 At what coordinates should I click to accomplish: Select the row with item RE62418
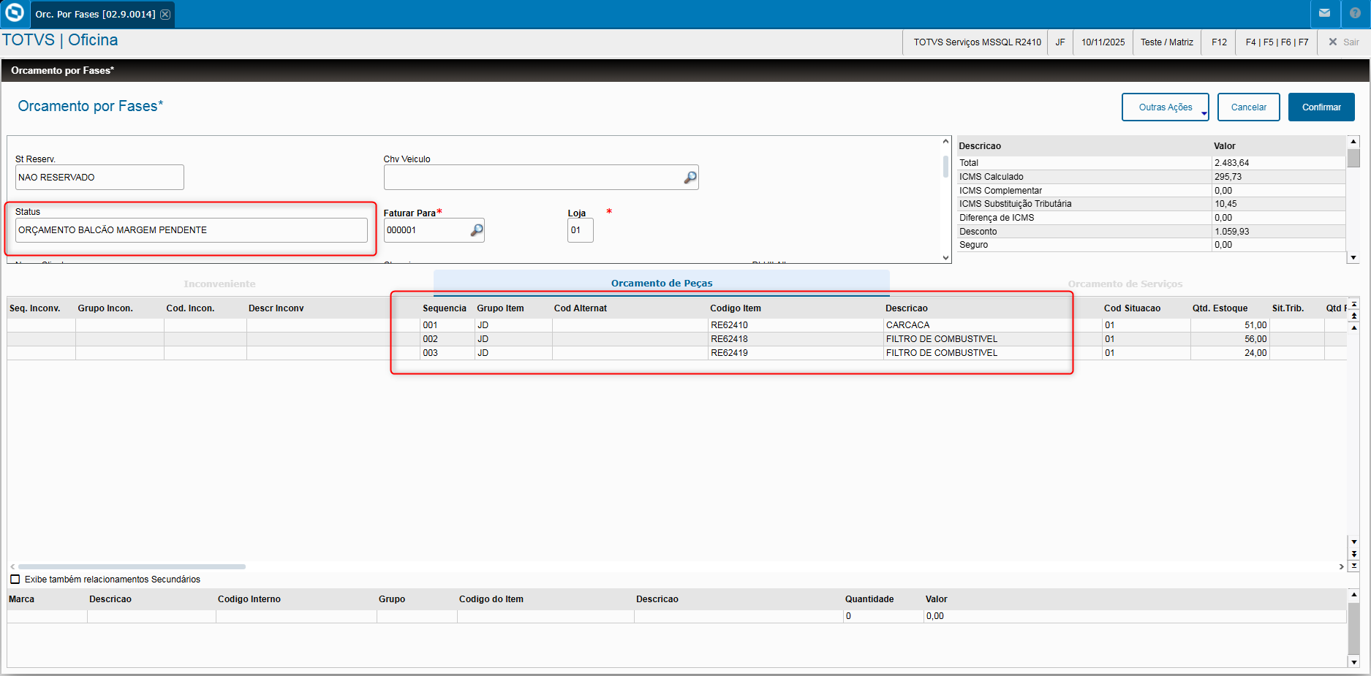676,339
